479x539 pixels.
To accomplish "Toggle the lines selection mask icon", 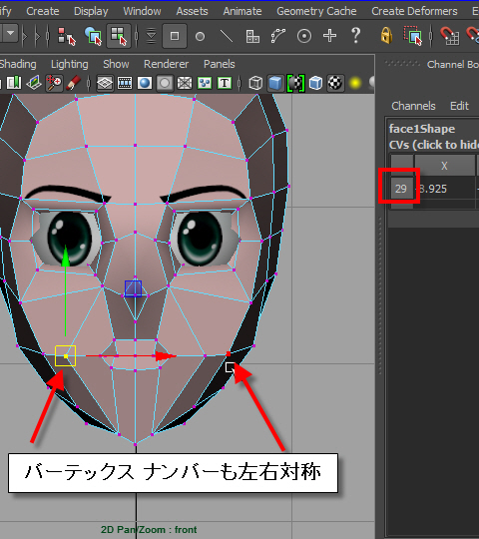I will [x=227, y=36].
